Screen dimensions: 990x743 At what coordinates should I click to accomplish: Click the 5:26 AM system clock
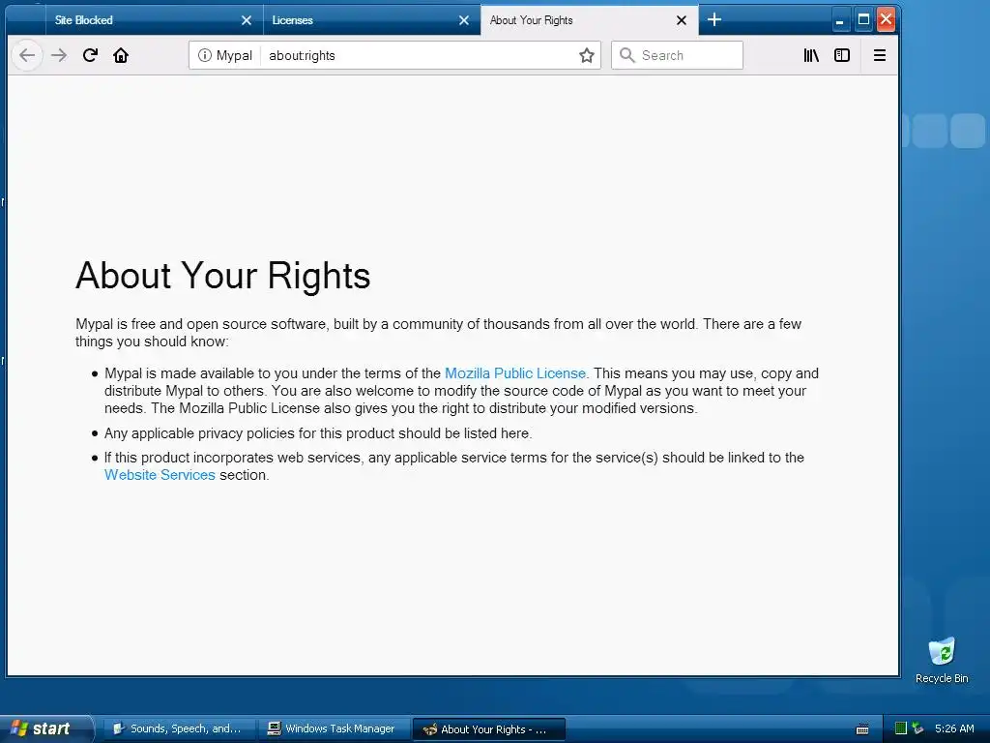[x=954, y=728]
